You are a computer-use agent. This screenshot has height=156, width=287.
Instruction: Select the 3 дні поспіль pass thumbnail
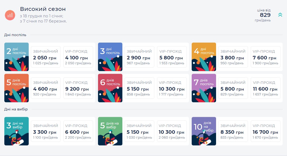[110, 57]
